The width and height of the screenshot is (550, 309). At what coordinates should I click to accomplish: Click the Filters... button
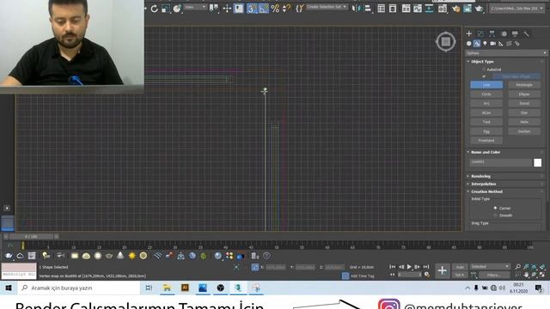[494, 275]
